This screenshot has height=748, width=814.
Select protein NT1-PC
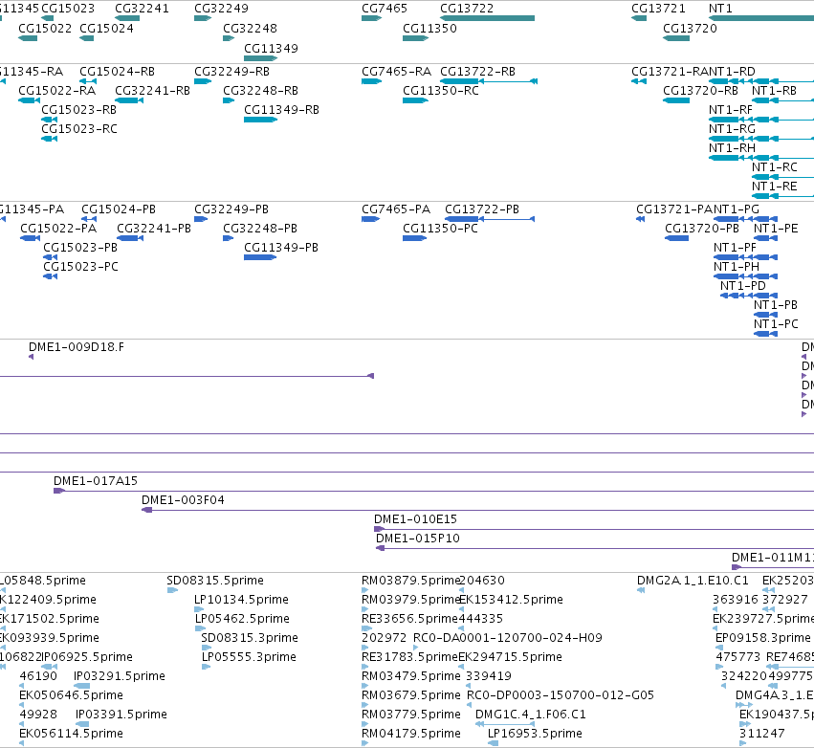776,324
